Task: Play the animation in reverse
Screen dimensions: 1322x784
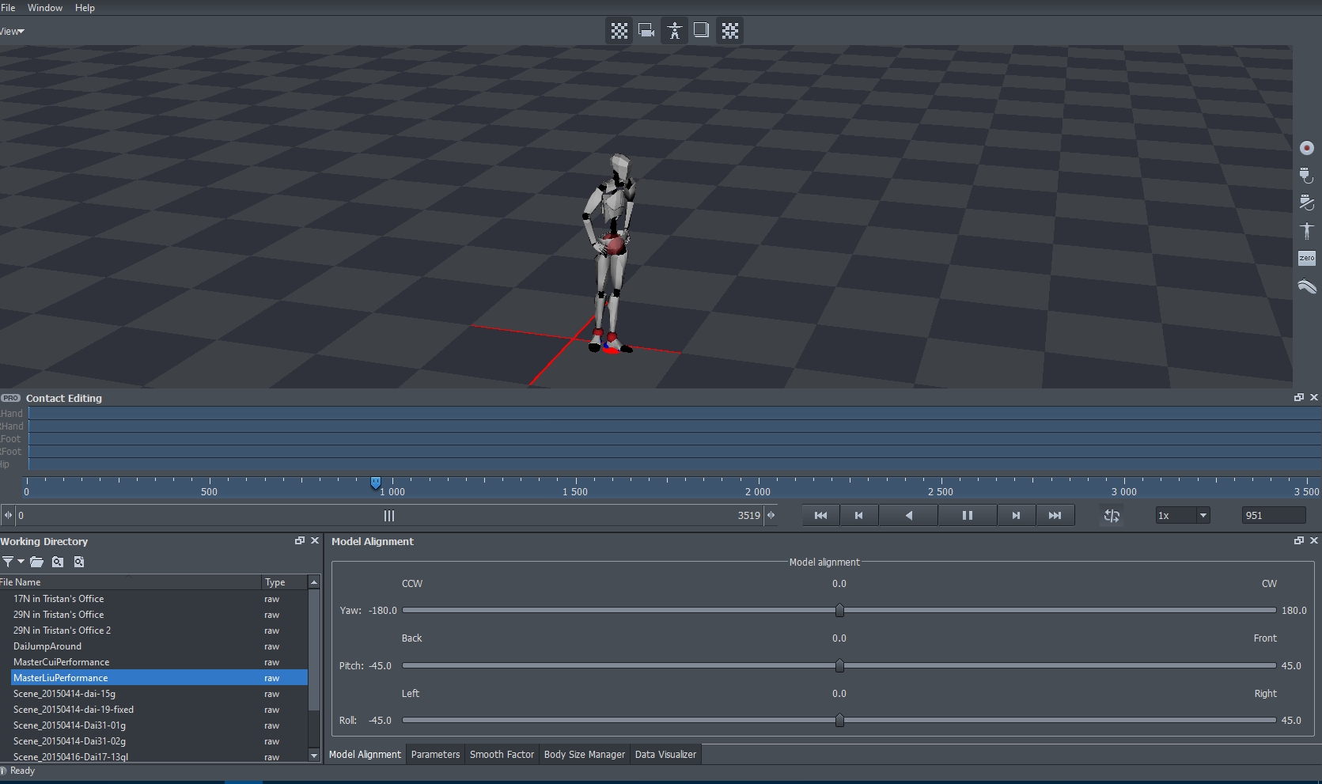Action: click(x=908, y=515)
